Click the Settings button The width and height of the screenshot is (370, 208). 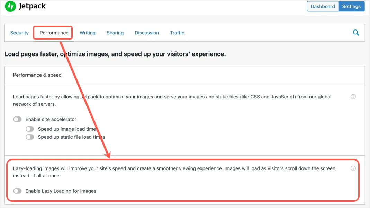[x=351, y=6]
